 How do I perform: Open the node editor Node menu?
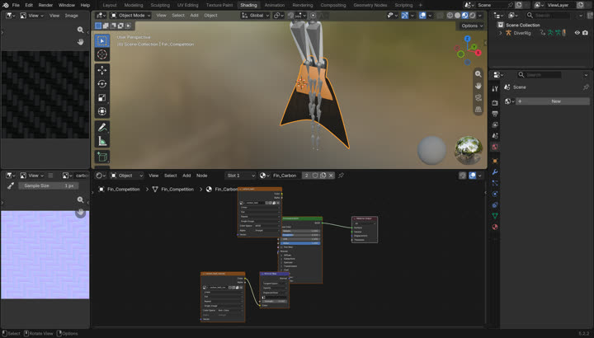tap(202, 176)
